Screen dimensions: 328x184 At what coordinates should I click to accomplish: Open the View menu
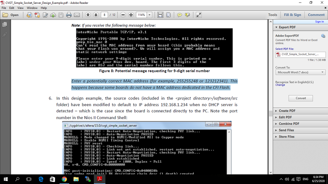[20, 8]
